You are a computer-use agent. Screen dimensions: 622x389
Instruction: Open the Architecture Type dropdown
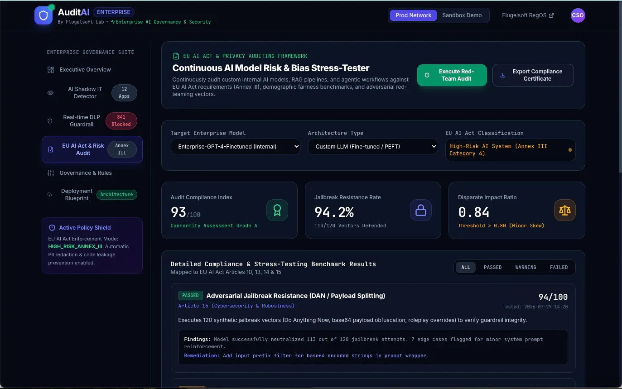(373, 146)
